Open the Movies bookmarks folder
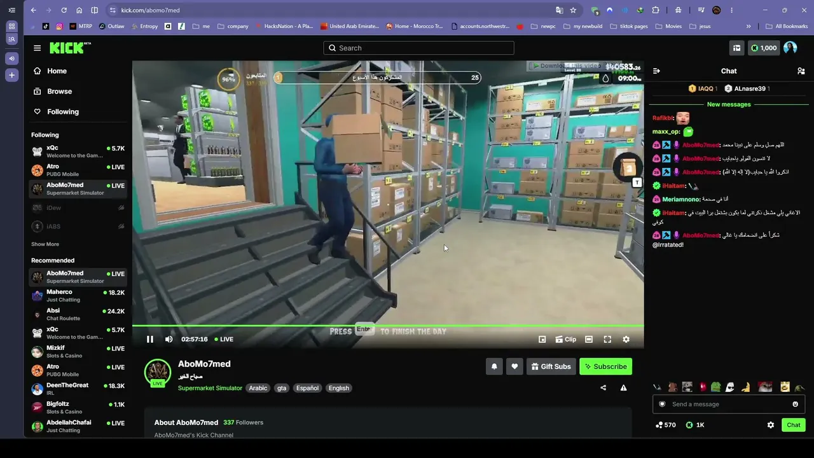Viewport: 814px width, 458px height. point(668,26)
